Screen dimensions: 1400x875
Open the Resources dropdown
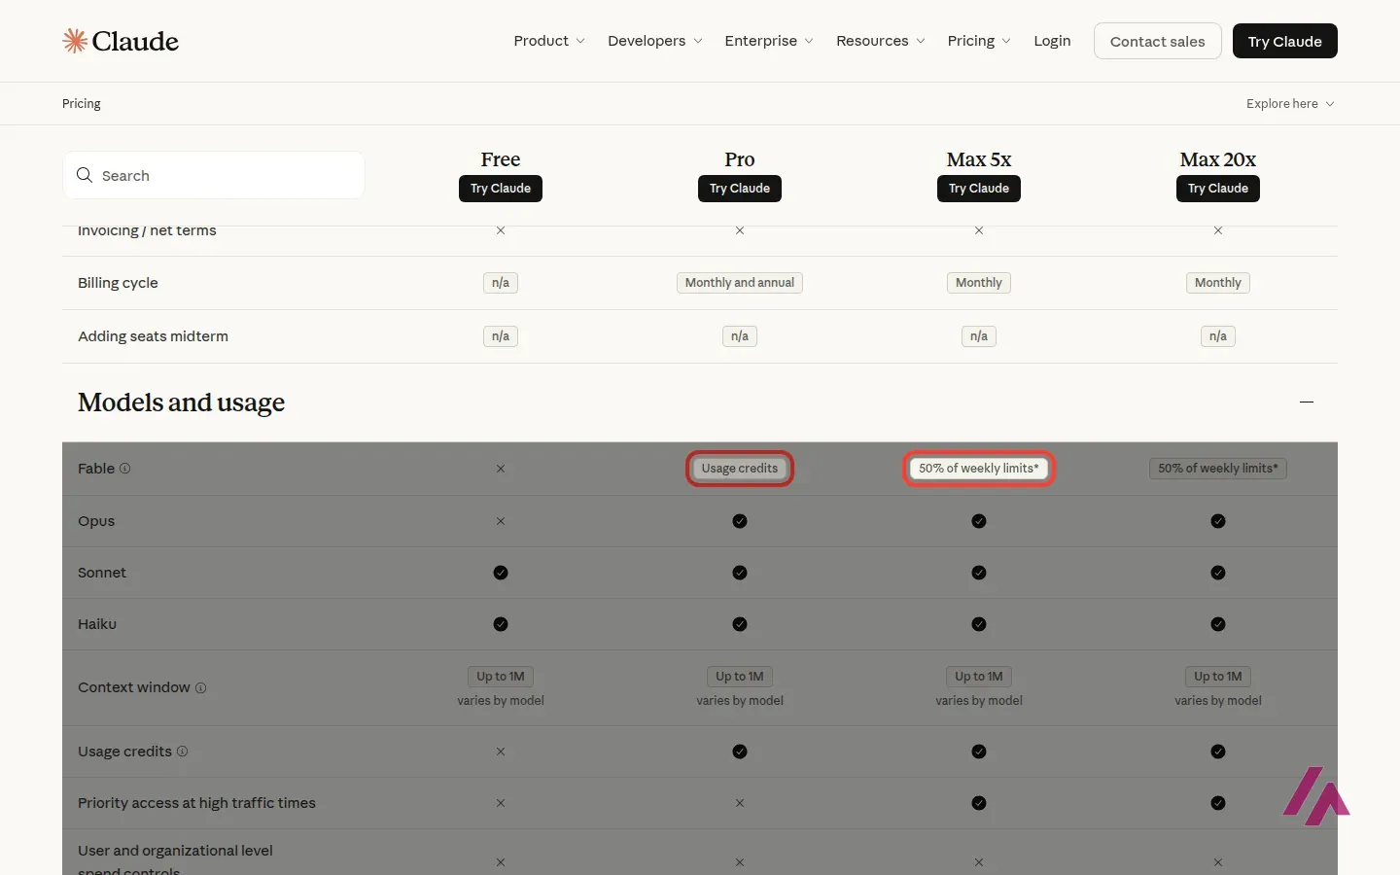(881, 41)
